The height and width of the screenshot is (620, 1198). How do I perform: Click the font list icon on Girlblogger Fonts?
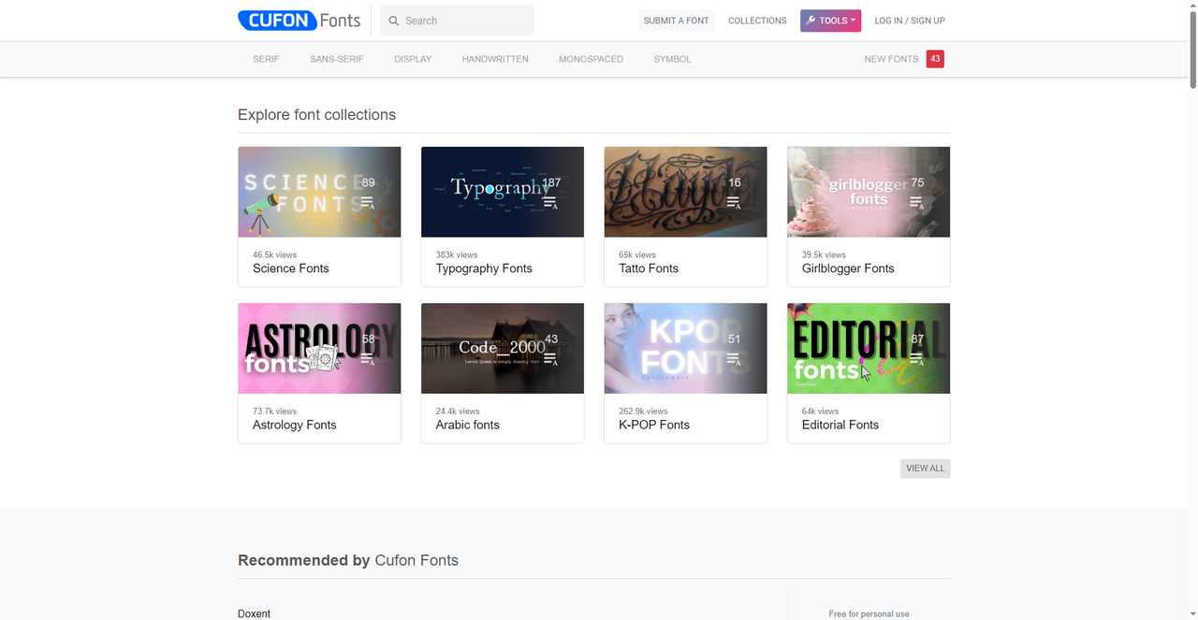pyautogui.click(x=916, y=202)
